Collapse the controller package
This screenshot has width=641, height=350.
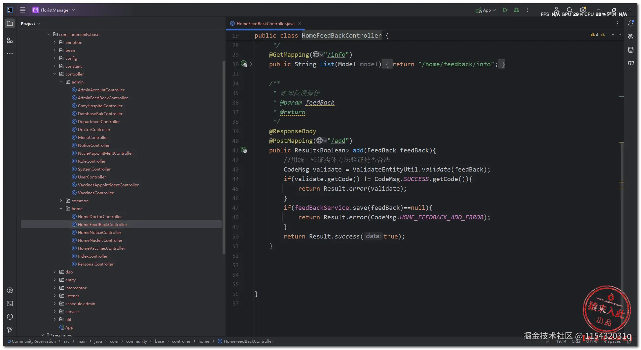point(55,74)
